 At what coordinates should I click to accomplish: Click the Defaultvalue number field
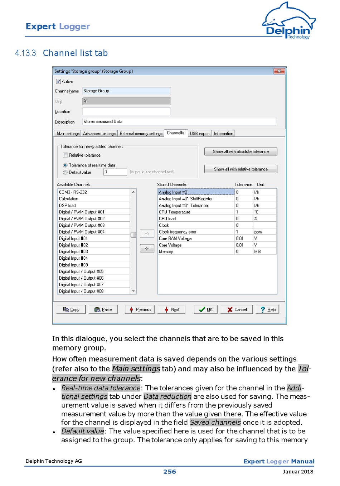coord(115,172)
